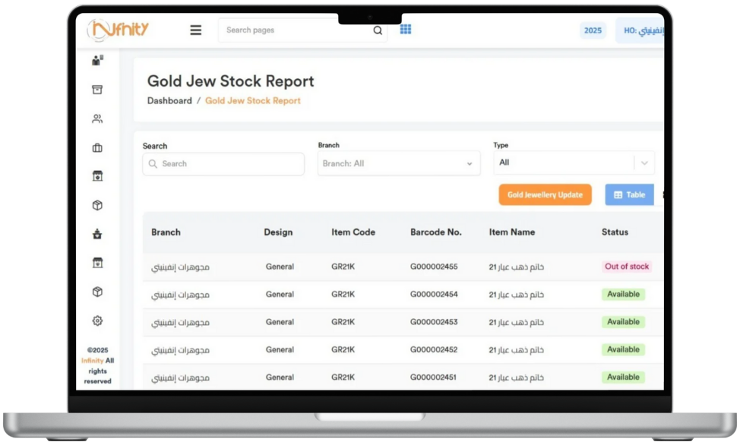Click the magnifier icon in Search pages
Viewport: 740px width, 442px height.
pos(378,30)
